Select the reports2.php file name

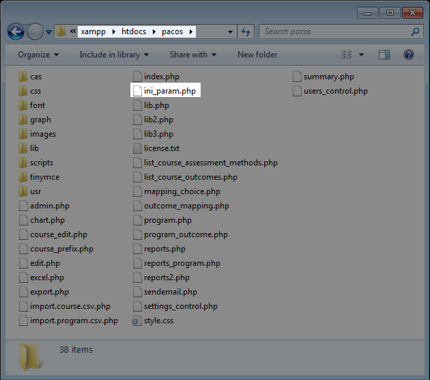coord(167,277)
